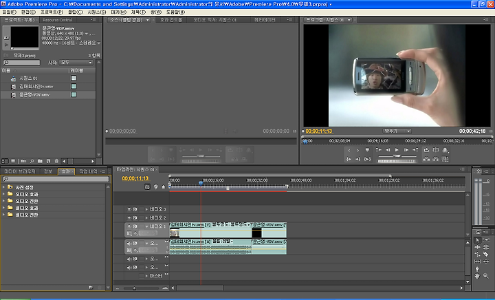Toggle track lock box on 비디오 2

click(x=142, y=217)
